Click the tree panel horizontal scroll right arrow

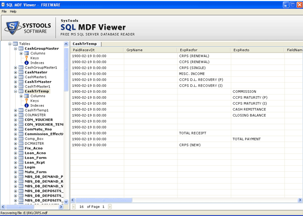[61, 207]
